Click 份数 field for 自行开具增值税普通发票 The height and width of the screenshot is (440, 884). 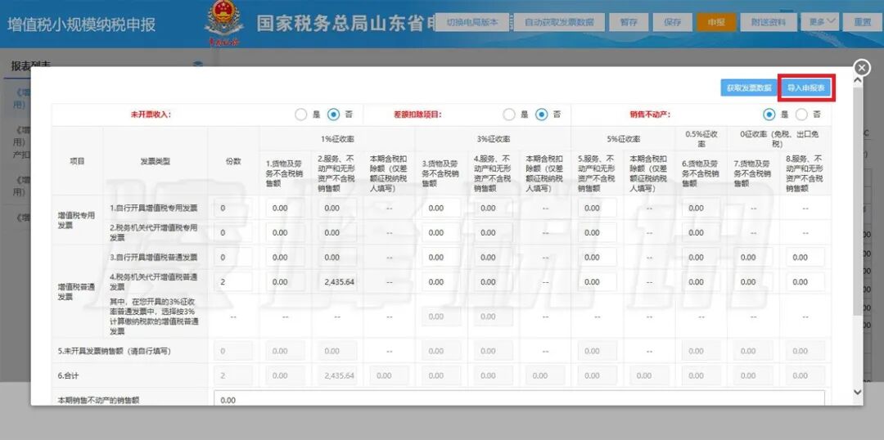coord(233,258)
